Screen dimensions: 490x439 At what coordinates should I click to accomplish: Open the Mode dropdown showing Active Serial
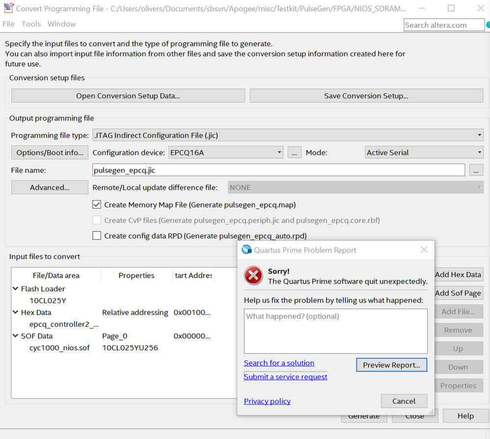click(x=424, y=153)
